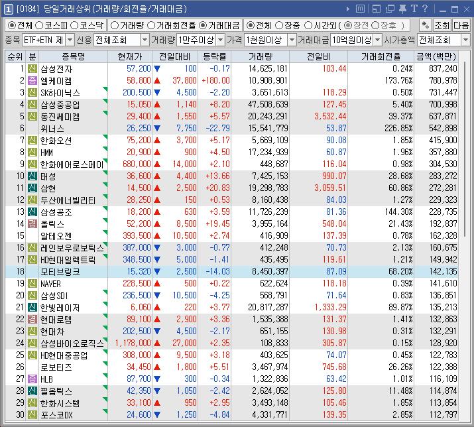Viewport: 474px width, 427px height.
Task: Open help with the question mark icon
Action: 425,9
